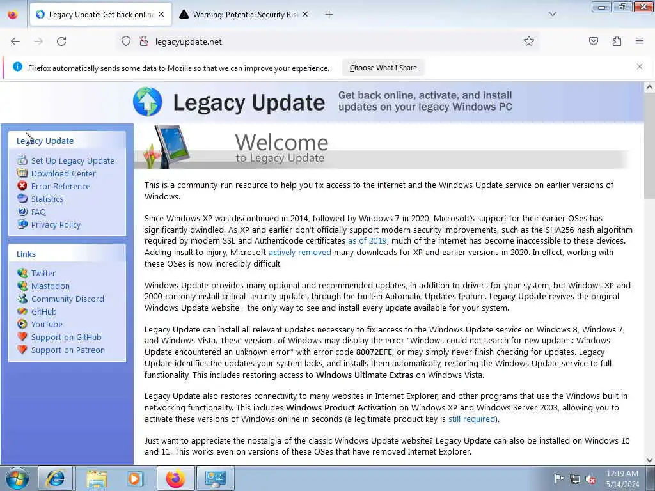Click the Mastodon globe icon

(x=22, y=286)
